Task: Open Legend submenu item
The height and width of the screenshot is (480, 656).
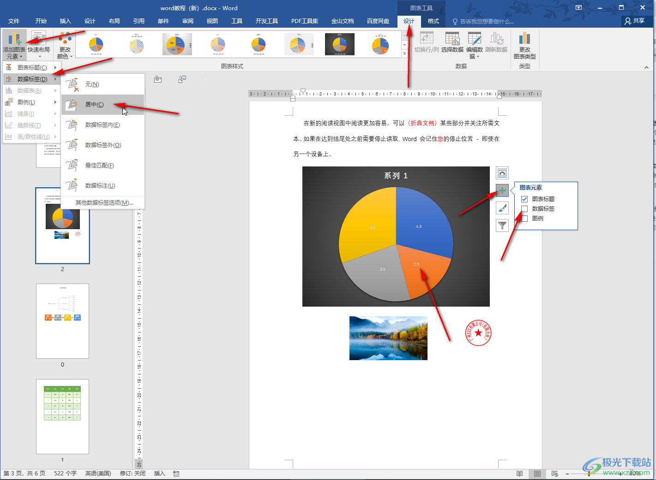Action: pyautogui.click(x=31, y=102)
